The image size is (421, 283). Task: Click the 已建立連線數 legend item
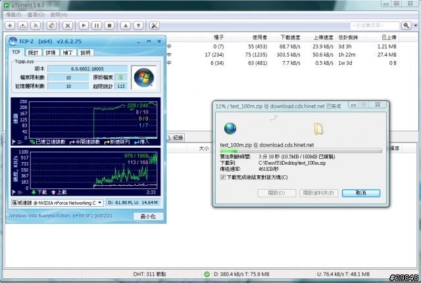(x=48, y=142)
